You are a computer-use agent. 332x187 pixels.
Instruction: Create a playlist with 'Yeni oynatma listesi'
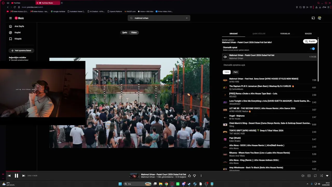(x=21, y=51)
